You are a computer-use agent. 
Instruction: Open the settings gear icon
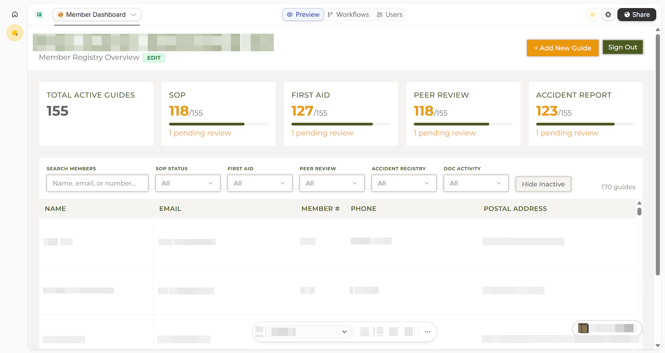[x=608, y=15]
